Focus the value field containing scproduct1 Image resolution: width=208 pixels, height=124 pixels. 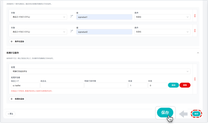104,17
